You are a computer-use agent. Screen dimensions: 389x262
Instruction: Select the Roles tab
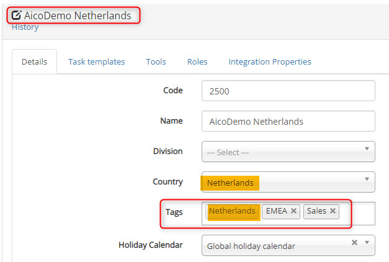pos(197,62)
